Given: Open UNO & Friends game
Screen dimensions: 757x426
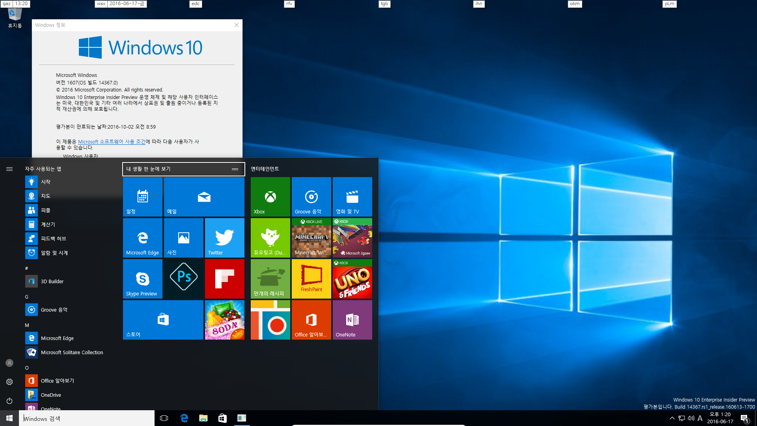Looking at the screenshot, I should pyautogui.click(x=352, y=279).
